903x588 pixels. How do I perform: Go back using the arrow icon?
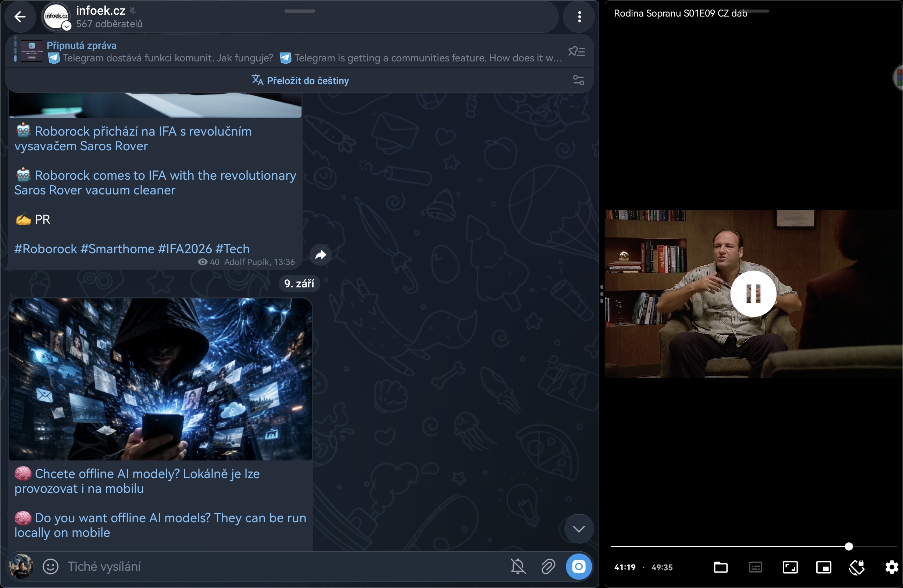pos(20,17)
